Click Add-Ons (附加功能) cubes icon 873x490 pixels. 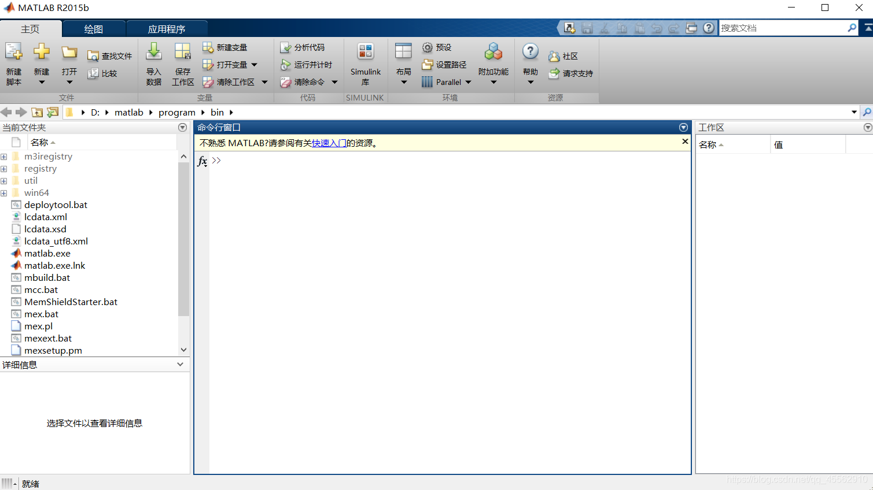(493, 51)
